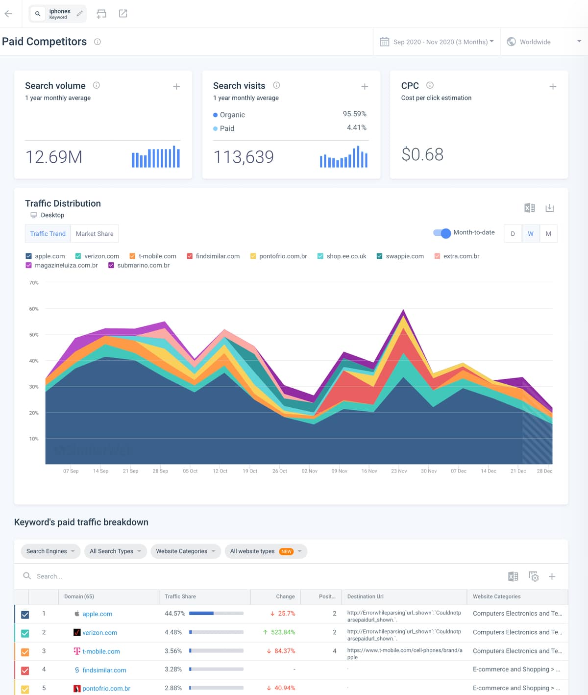The height and width of the screenshot is (695, 588).
Task: Open keyword in new window icon
Action: (123, 14)
